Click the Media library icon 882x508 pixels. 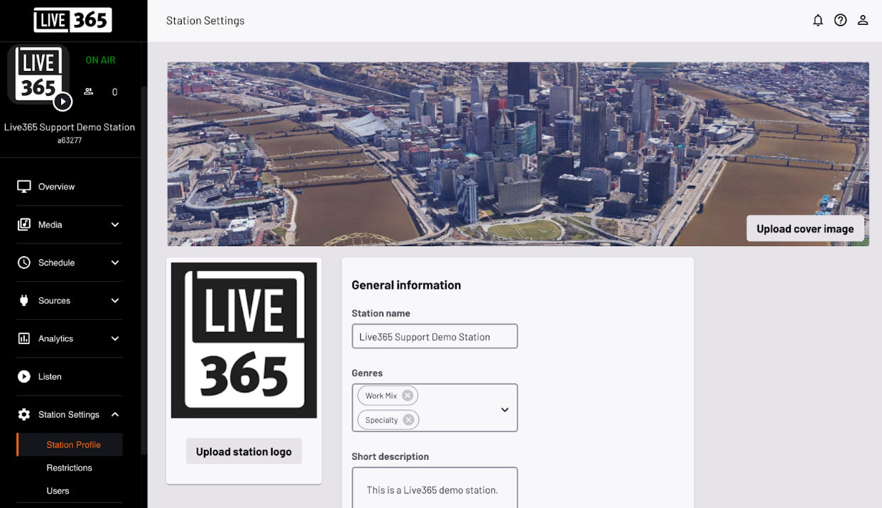(x=24, y=224)
